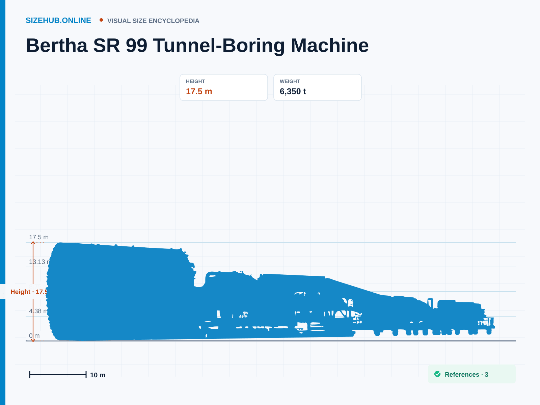Click the Height 17.5 m stat card
The width and height of the screenshot is (540, 405).
coord(224,87)
